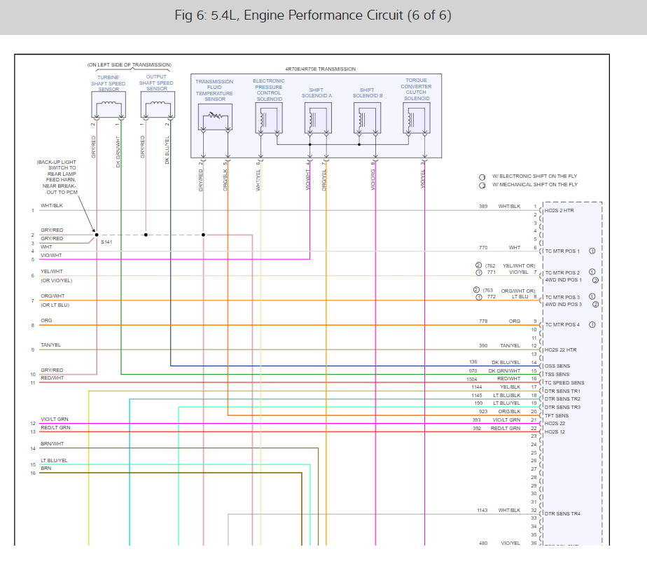Click circled 2 beside 4WD IND POS 1
Image resolution: width=647 pixels, height=568 pixels.
pyautogui.click(x=595, y=280)
